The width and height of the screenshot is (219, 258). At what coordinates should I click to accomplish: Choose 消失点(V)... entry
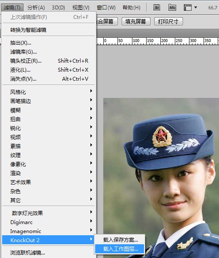point(49,79)
